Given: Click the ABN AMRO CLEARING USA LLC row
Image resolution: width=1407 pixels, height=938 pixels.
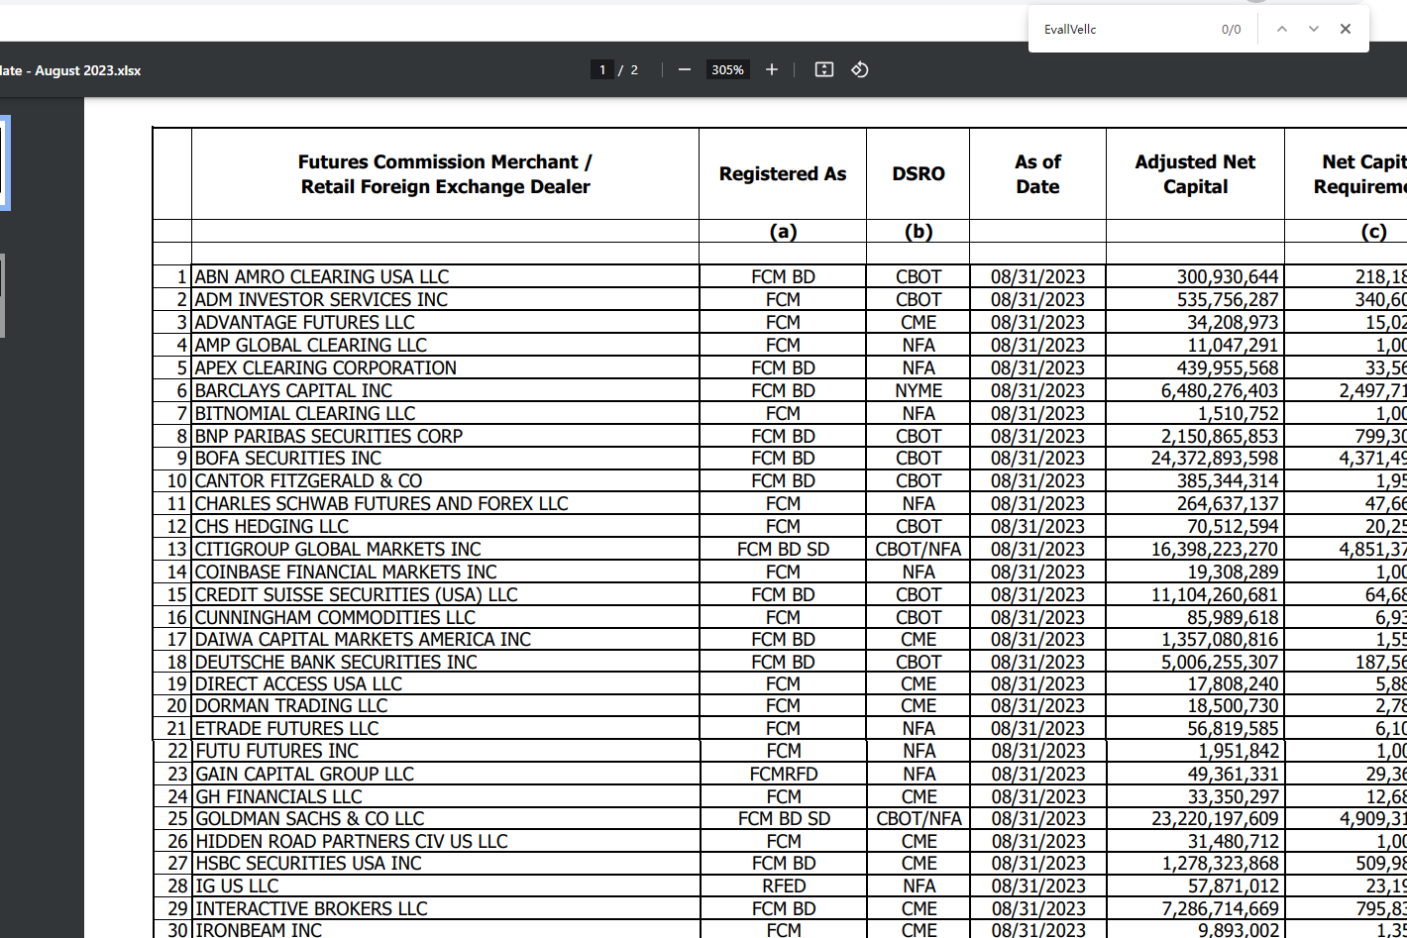Looking at the screenshot, I should 322,276.
